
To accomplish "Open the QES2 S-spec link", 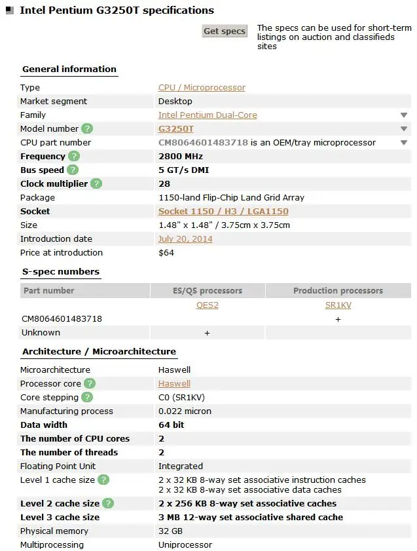I will 208,305.
